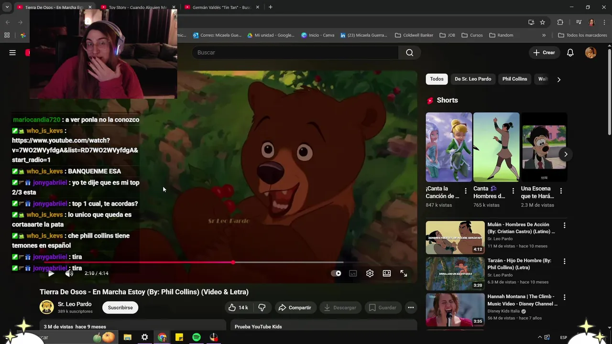
Task: Toggle subtitles in the video player
Action: point(353,273)
